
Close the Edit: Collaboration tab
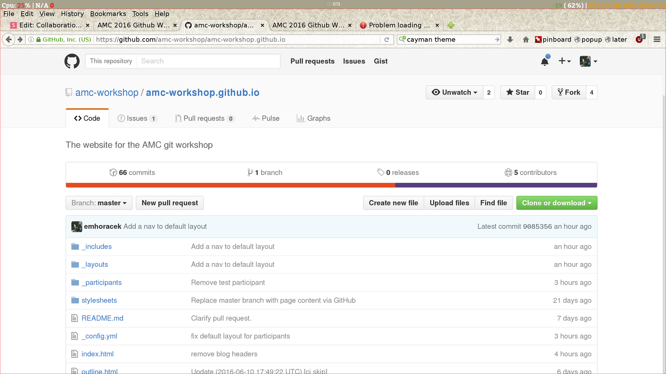click(x=87, y=25)
